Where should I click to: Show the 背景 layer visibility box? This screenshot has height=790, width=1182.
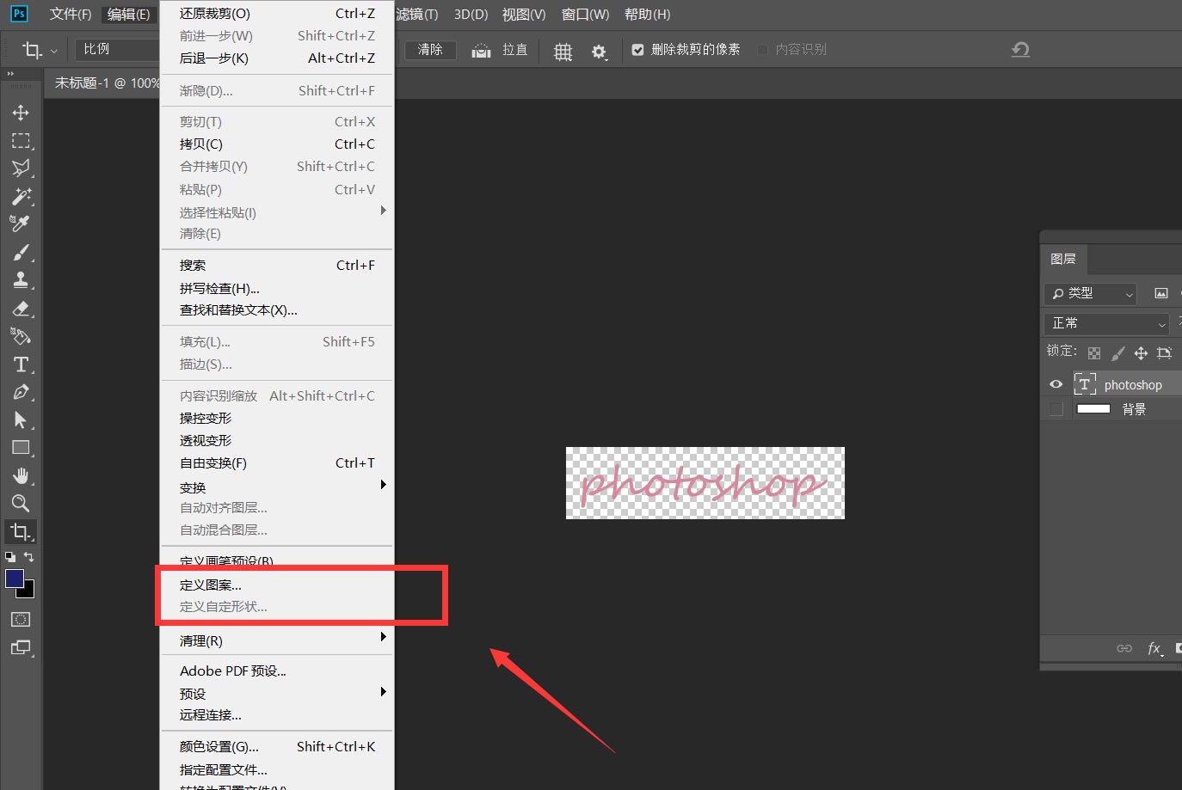tap(1056, 409)
